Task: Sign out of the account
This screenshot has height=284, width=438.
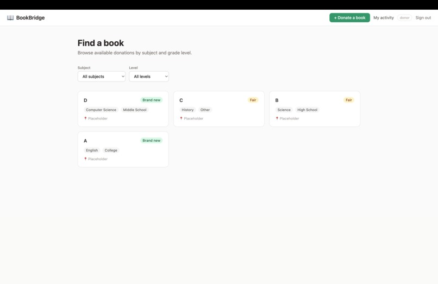Action: pyautogui.click(x=423, y=17)
